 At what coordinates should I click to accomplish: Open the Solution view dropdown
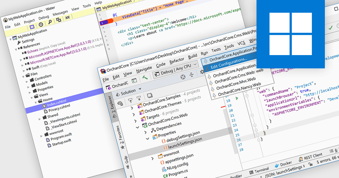pyautogui.click(x=129, y=92)
